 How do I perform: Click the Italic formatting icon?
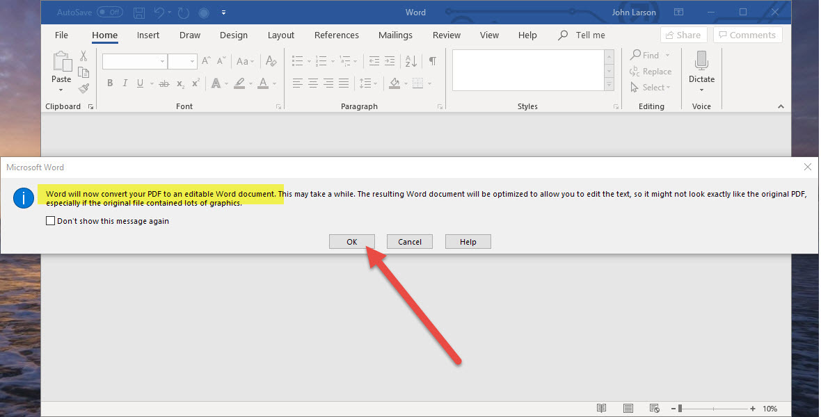[x=125, y=83]
